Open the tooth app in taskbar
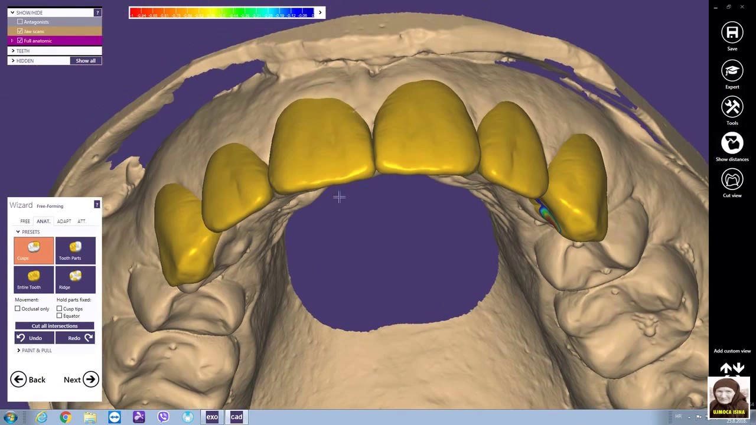Screen dimensions: 756x425 (188, 417)
